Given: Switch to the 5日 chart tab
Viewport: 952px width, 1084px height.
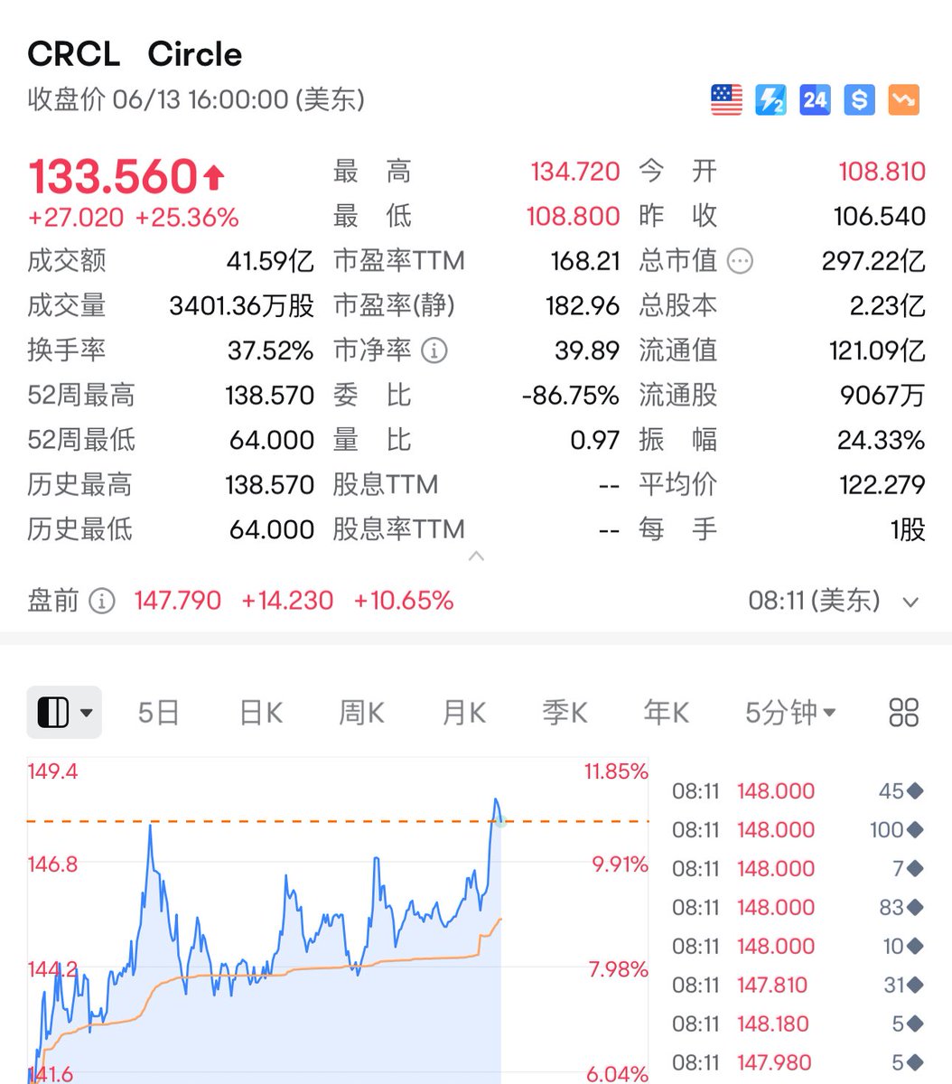Looking at the screenshot, I should [158, 713].
